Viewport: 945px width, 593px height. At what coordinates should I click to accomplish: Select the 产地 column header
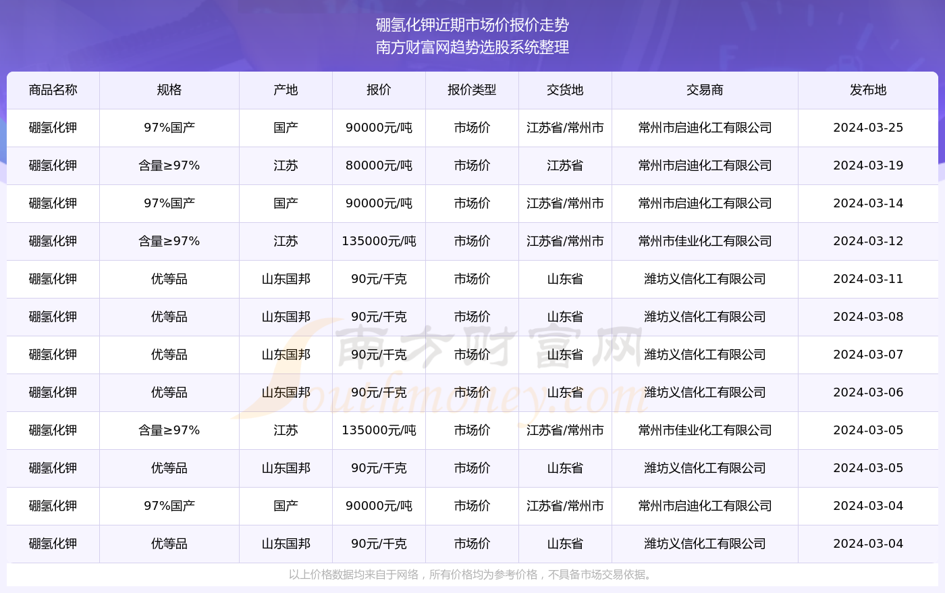tap(286, 90)
